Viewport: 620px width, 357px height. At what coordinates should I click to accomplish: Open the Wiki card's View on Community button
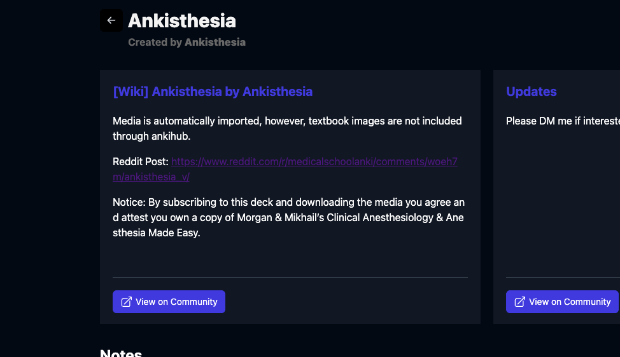coord(169,302)
